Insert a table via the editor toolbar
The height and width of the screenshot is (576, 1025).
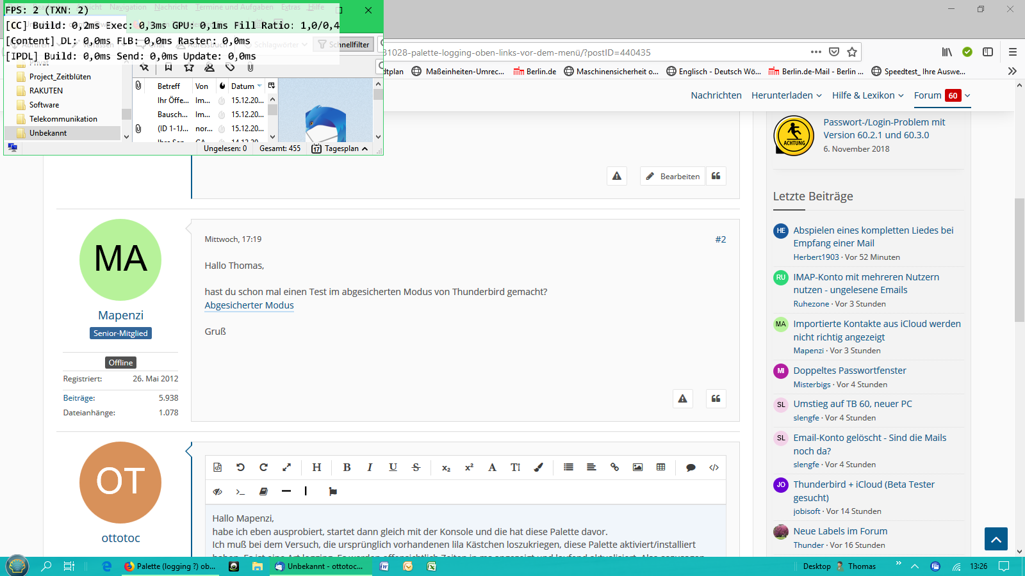(x=660, y=467)
